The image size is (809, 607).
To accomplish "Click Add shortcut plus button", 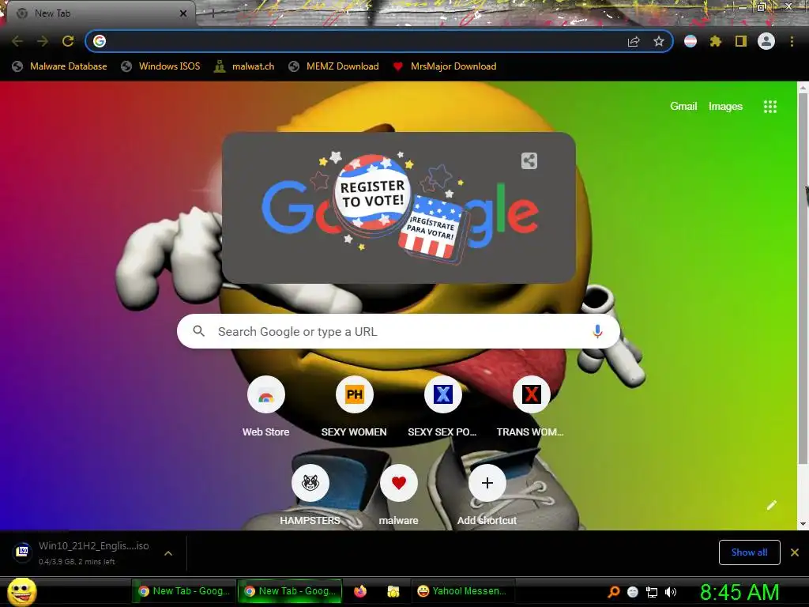I will (x=487, y=483).
